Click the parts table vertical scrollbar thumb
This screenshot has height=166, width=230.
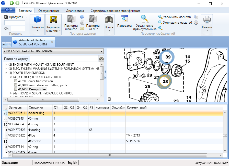225,135
